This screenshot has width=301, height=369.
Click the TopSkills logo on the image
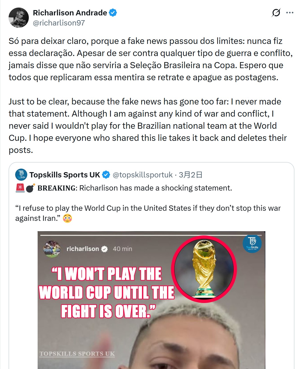point(252,244)
